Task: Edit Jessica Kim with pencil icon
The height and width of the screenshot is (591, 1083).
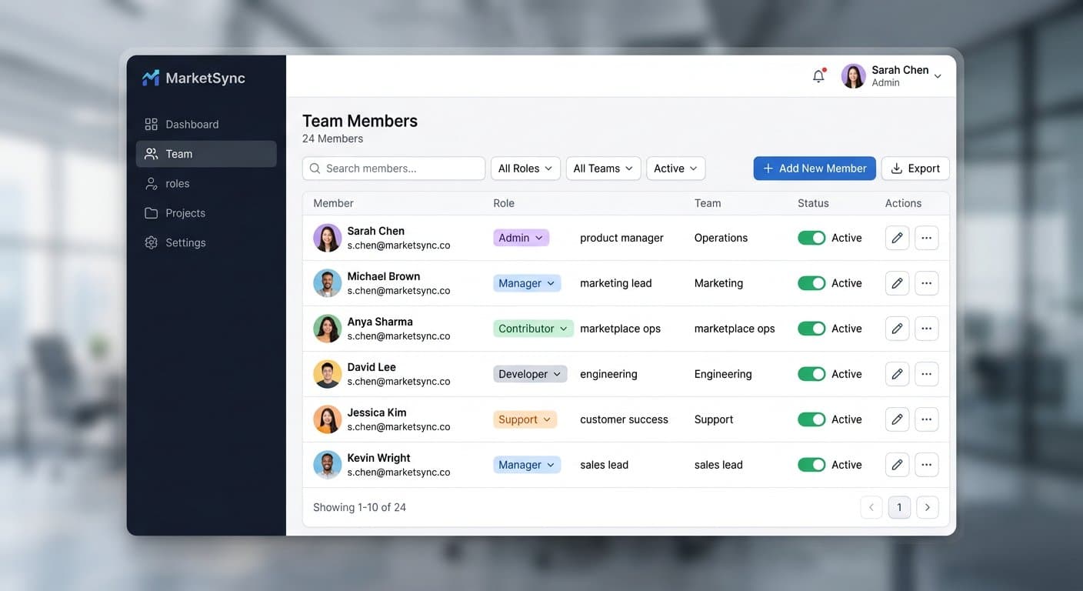Action: tap(897, 419)
